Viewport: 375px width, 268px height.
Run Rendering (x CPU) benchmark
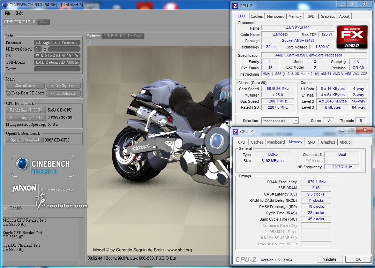pos(26,117)
